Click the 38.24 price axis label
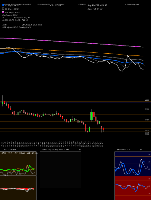 coord(147,109)
